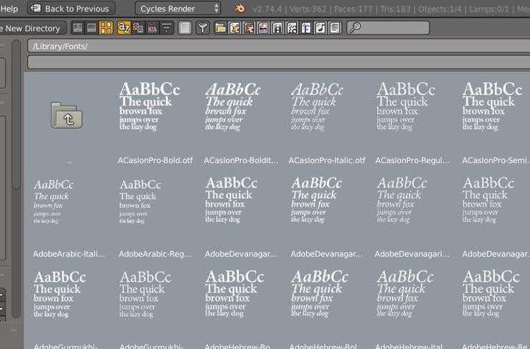
Task: Click Back to Previous button
Action: pos(71,8)
